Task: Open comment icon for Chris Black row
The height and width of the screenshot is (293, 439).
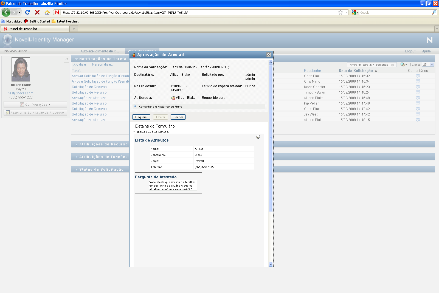Action: tap(418, 76)
